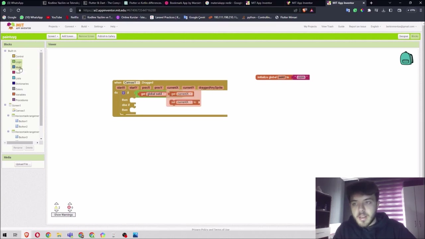
Task: Select Canvas1 component in blocks tree
Action: (x=20, y=111)
